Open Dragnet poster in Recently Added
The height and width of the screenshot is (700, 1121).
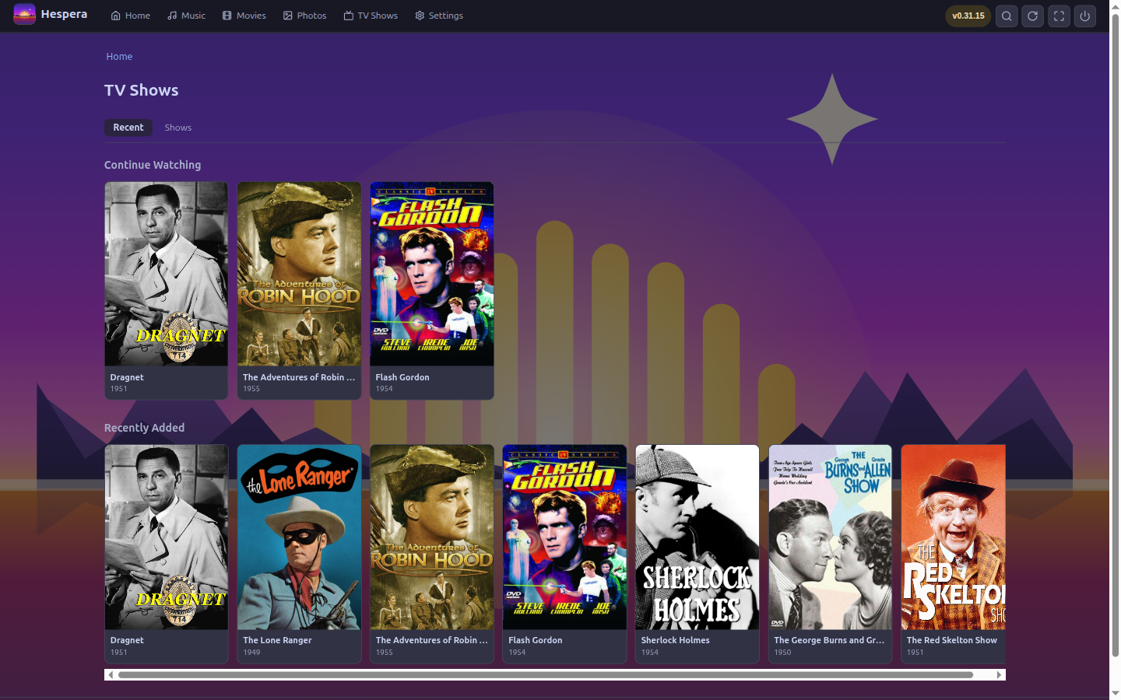click(167, 537)
